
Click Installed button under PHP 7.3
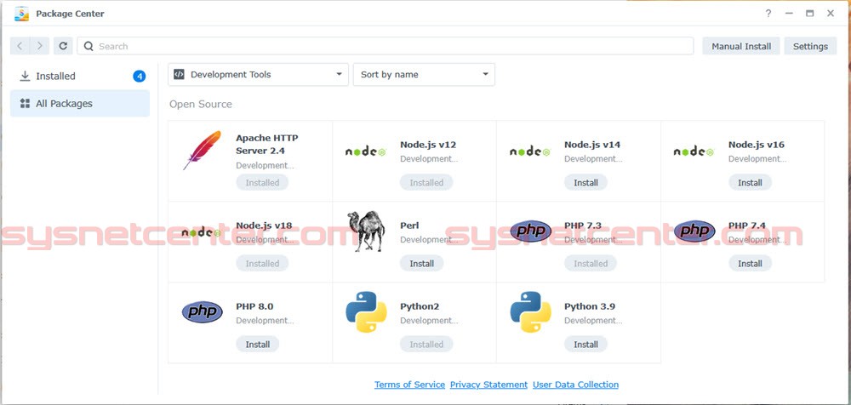point(591,263)
